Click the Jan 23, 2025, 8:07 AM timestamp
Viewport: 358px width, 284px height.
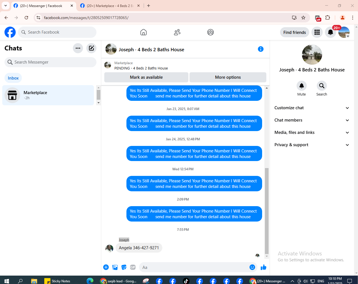click(183, 109)
